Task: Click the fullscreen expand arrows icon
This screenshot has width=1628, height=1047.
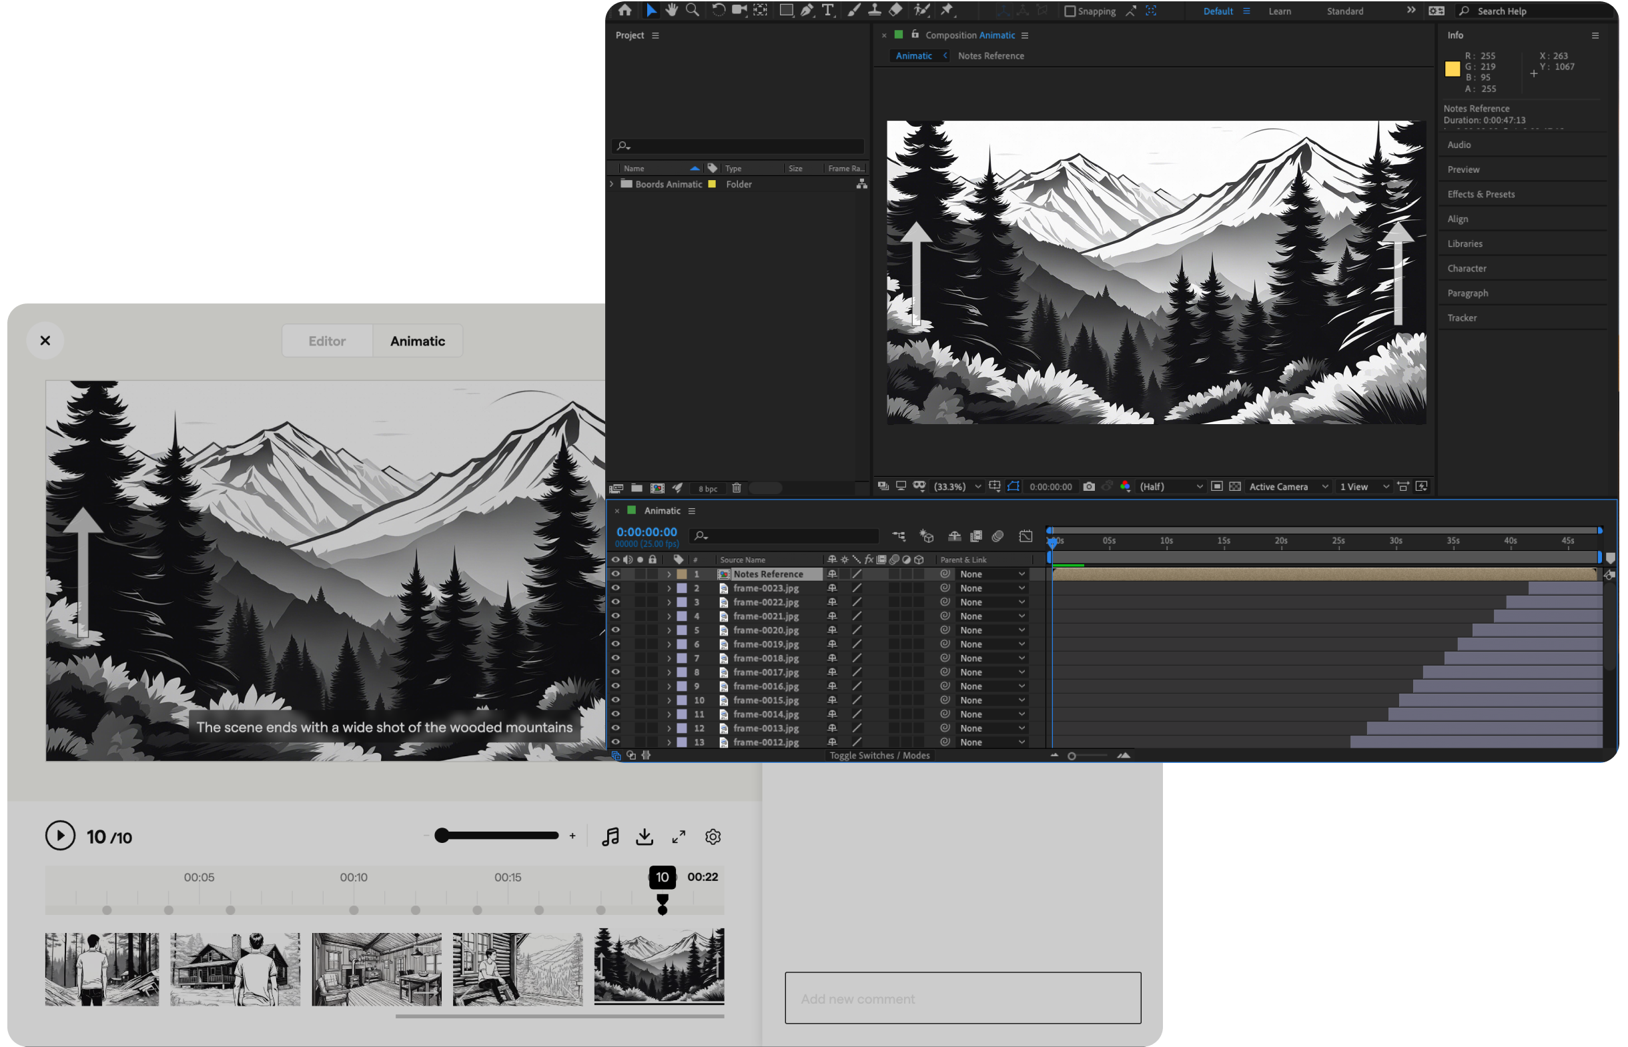Action: pos(679,837)
